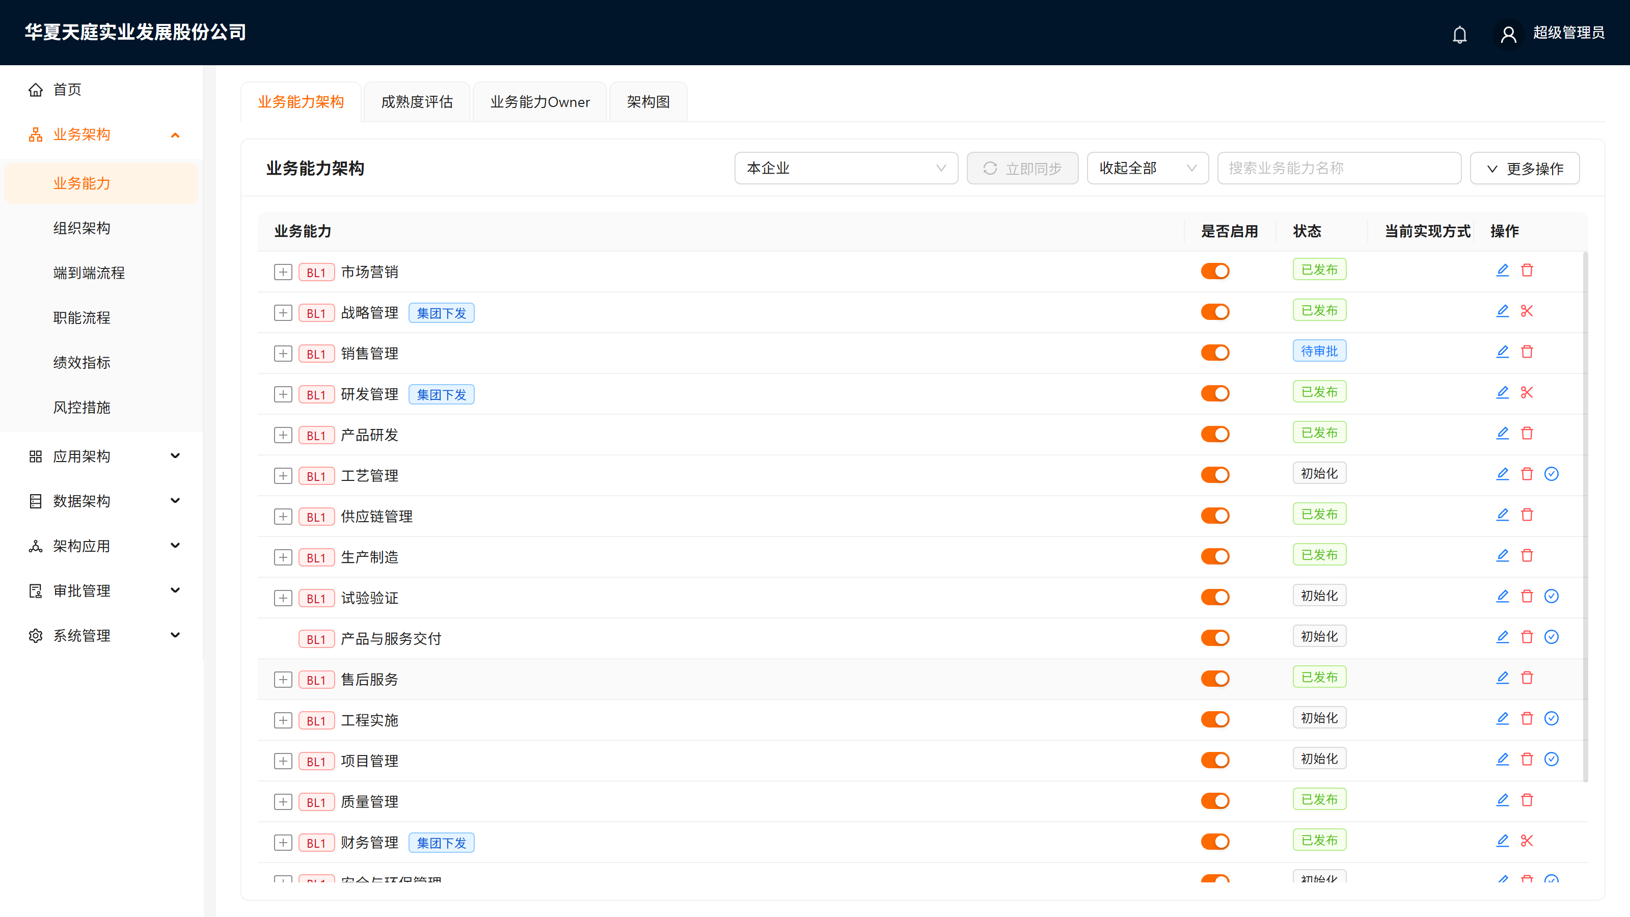Click the 立即同步 button
Screen dimensions: 1630x917
tap(1022, 168)
